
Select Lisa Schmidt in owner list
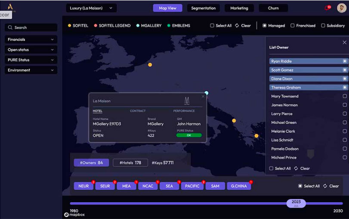coord(309,140)
